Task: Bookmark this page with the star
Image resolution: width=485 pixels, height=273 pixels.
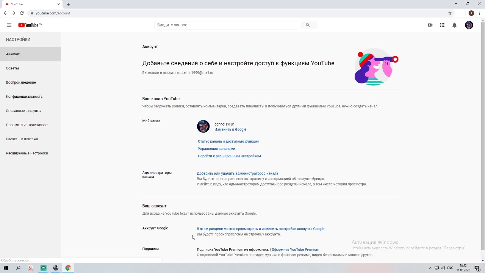Action: point(450,13)
